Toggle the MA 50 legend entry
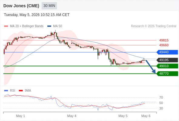 (55, 26)
